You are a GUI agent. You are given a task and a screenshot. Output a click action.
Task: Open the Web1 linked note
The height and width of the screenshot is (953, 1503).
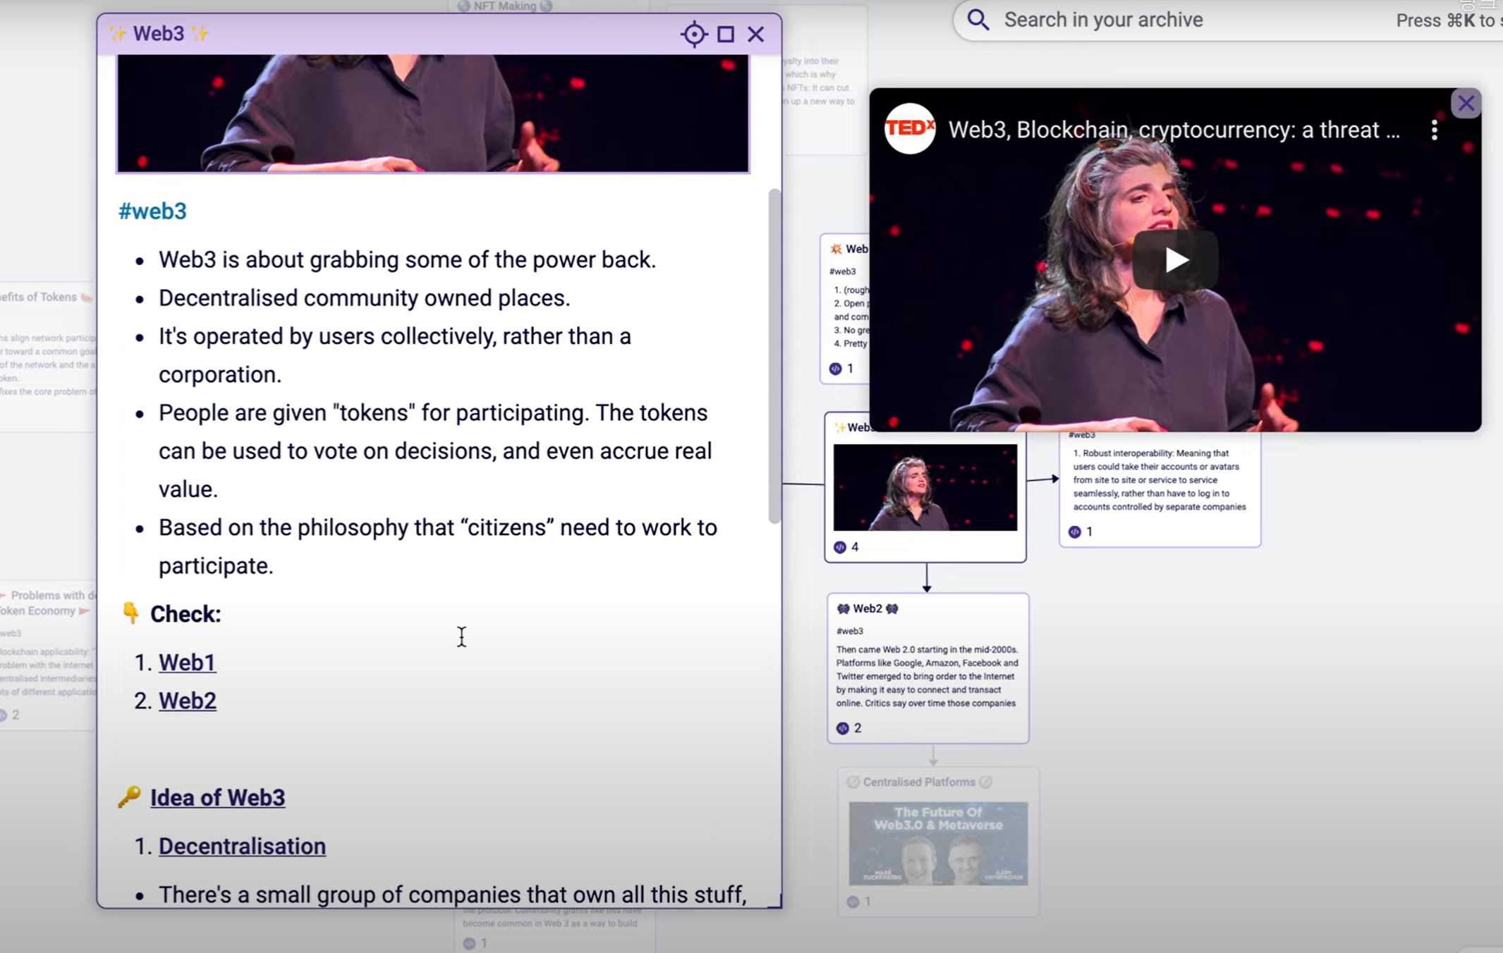pyautogui.click(x=187, y=663)
